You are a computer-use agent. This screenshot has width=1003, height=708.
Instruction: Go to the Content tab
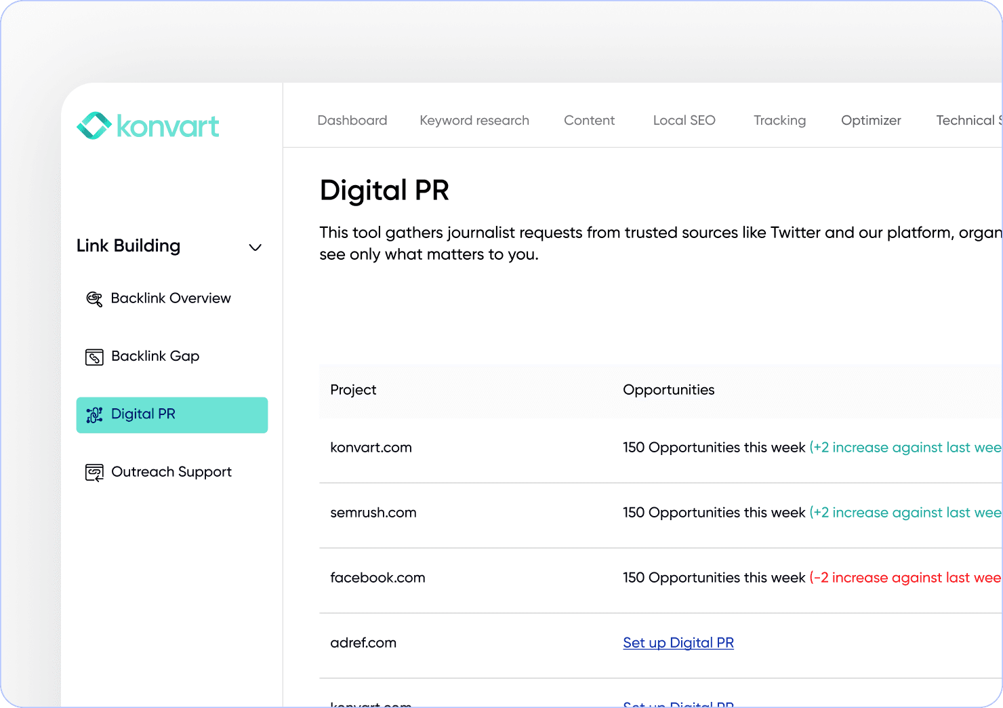[589, 120]
